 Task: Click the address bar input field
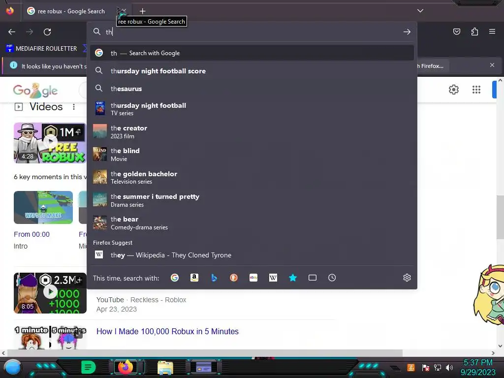pos(252,32)
